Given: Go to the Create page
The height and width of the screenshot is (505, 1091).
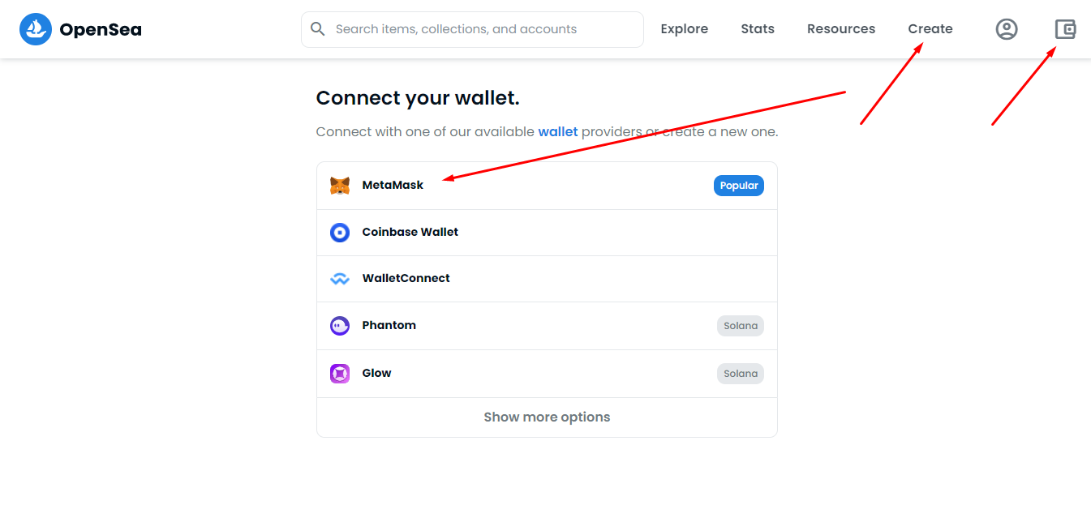Looking at the screenshot, I should [930, 29].
